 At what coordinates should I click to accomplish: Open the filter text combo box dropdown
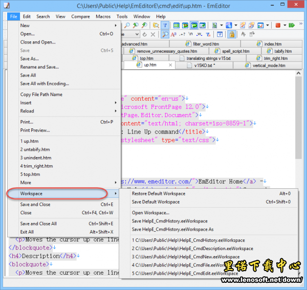(137, 34)
